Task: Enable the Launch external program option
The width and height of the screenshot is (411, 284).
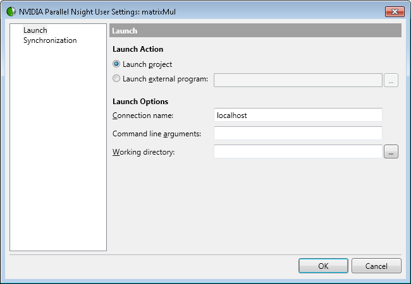Action: pyautogui.click(x=116, y=79)
